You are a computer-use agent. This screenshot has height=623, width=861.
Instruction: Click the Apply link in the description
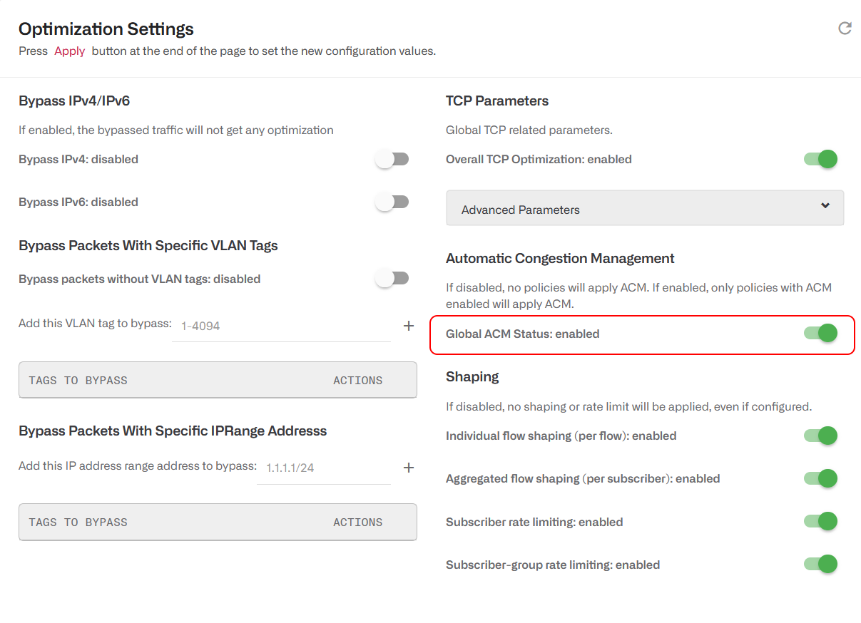point(69,51)
